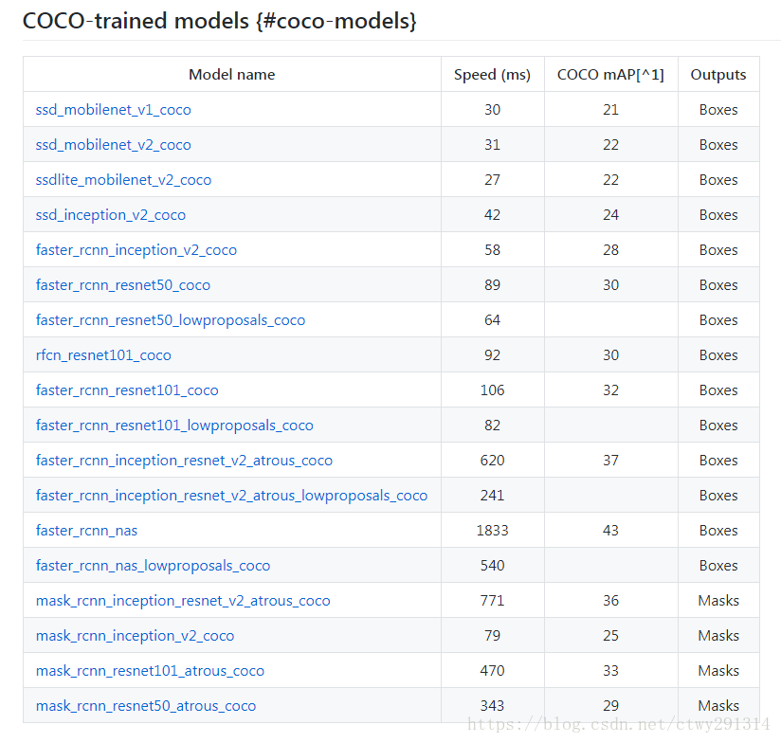Open faster_rcnn_inception_resnet_v2_atrous_lowproposals_coco link
Viewport: 781px width, 743px height.
coord(231,496)
